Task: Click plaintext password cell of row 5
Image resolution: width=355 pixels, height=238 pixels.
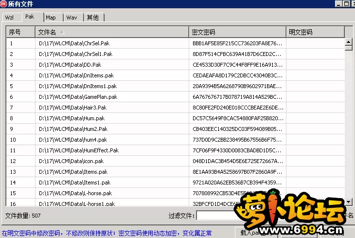Action: pos(316,86)
